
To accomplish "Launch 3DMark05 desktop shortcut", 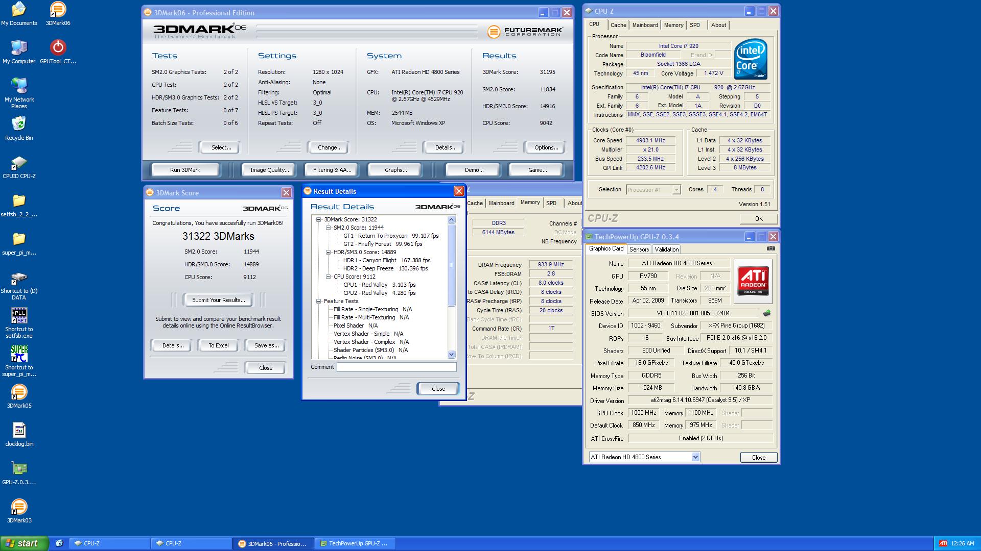I will (x=19, y=396).
